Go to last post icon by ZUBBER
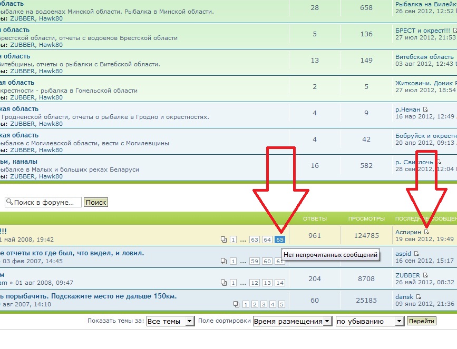The width and height of the screenshot is (457, 349). (x=425, y=275)
